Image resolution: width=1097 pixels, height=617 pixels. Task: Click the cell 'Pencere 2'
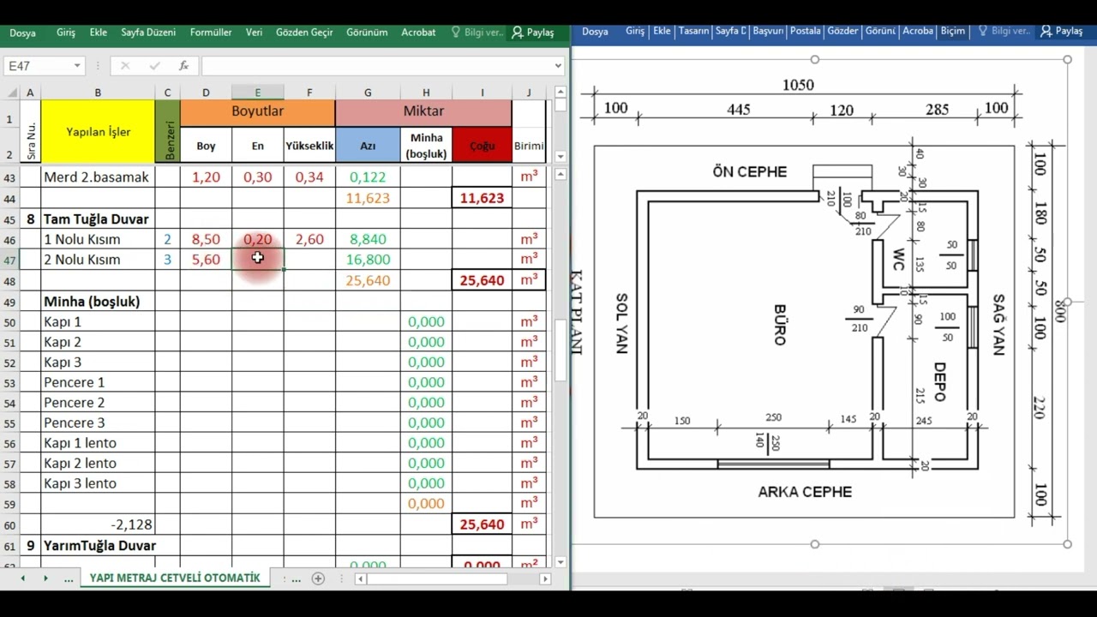coord(98,403)
